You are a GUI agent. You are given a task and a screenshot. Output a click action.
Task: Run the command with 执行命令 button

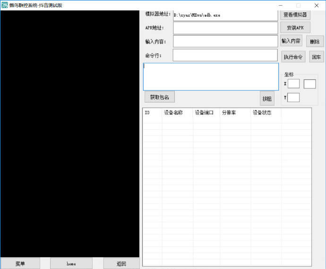(293, 57)
